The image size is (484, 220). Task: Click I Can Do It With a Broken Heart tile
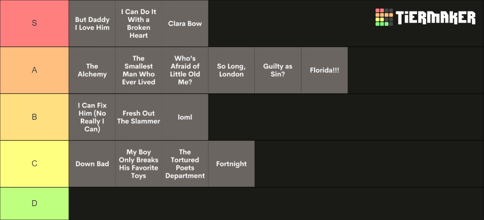pos(138,23)
